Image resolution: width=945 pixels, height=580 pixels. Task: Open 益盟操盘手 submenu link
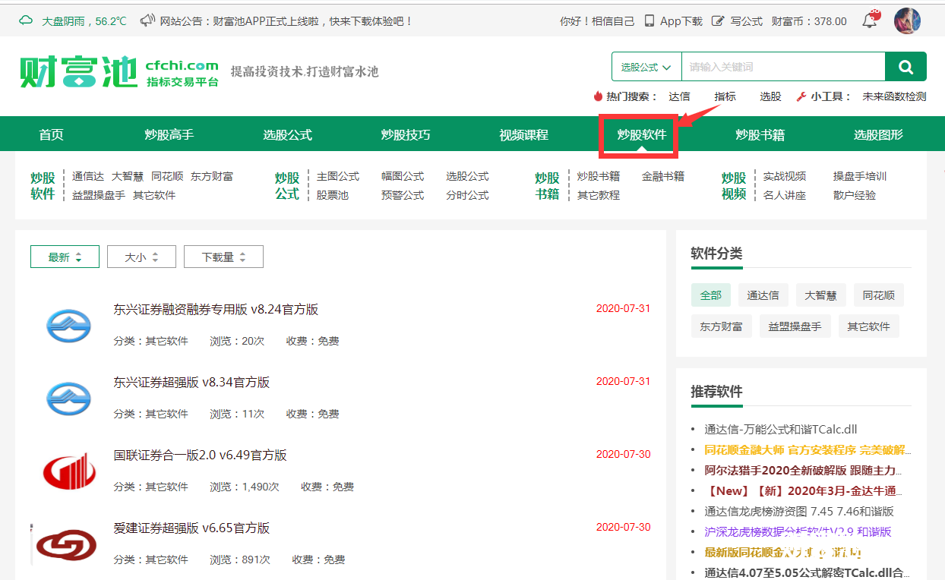pos(99,195)
